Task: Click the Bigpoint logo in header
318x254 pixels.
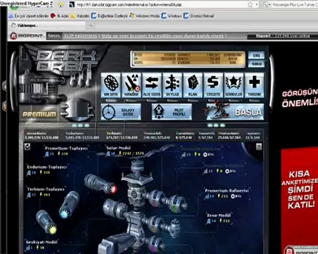Action: click(27, 36)
